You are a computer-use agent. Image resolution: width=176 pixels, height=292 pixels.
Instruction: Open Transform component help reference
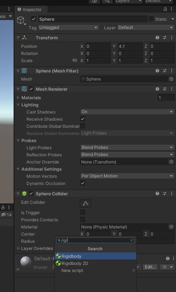pyautogui.click(x=157, y=37)
